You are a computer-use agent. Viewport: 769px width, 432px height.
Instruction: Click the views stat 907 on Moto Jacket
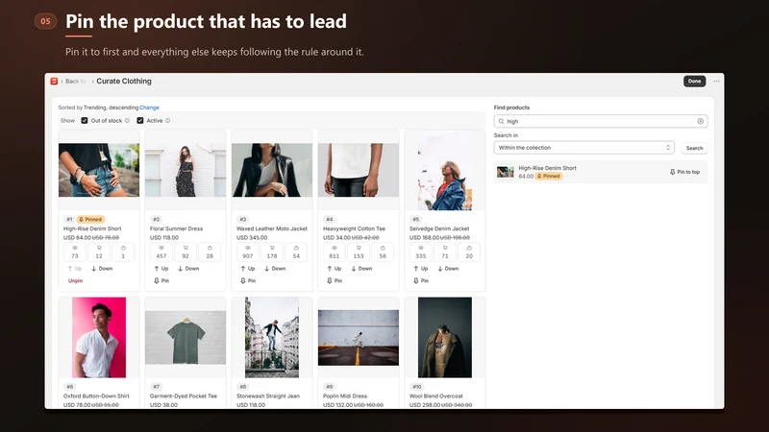248,252
